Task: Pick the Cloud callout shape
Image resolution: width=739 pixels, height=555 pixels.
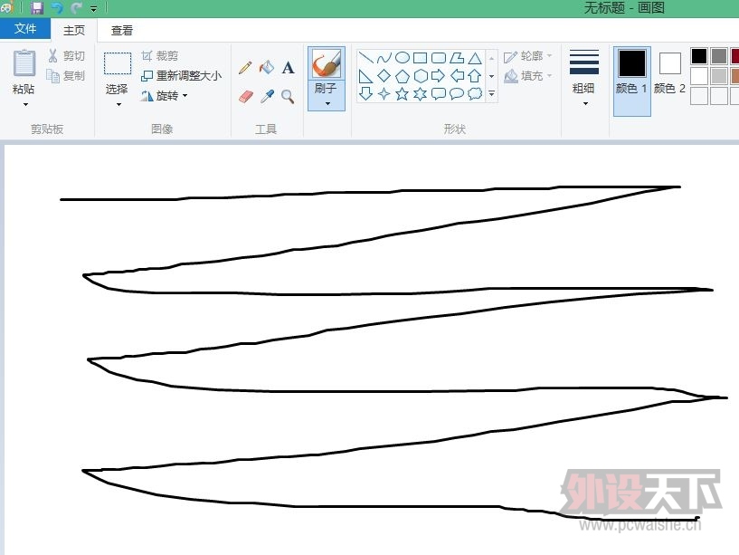Action: (x=475, y=93)
